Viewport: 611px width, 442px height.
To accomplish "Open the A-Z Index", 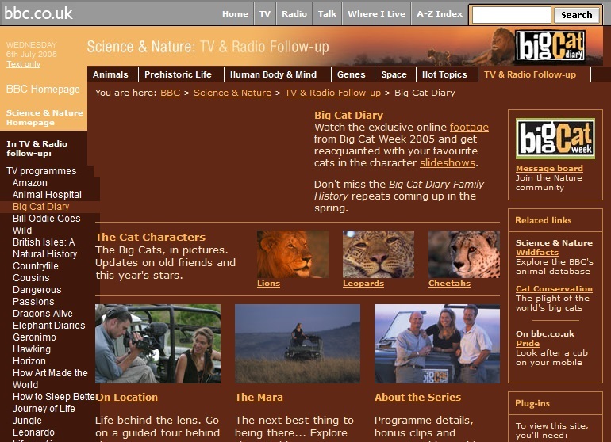I will click(x=440, y=13).
